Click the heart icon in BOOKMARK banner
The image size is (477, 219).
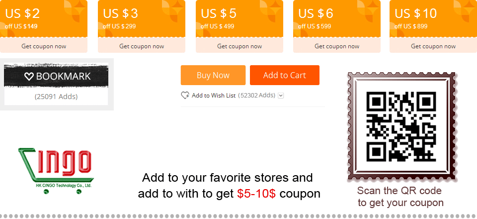[29, 76]
